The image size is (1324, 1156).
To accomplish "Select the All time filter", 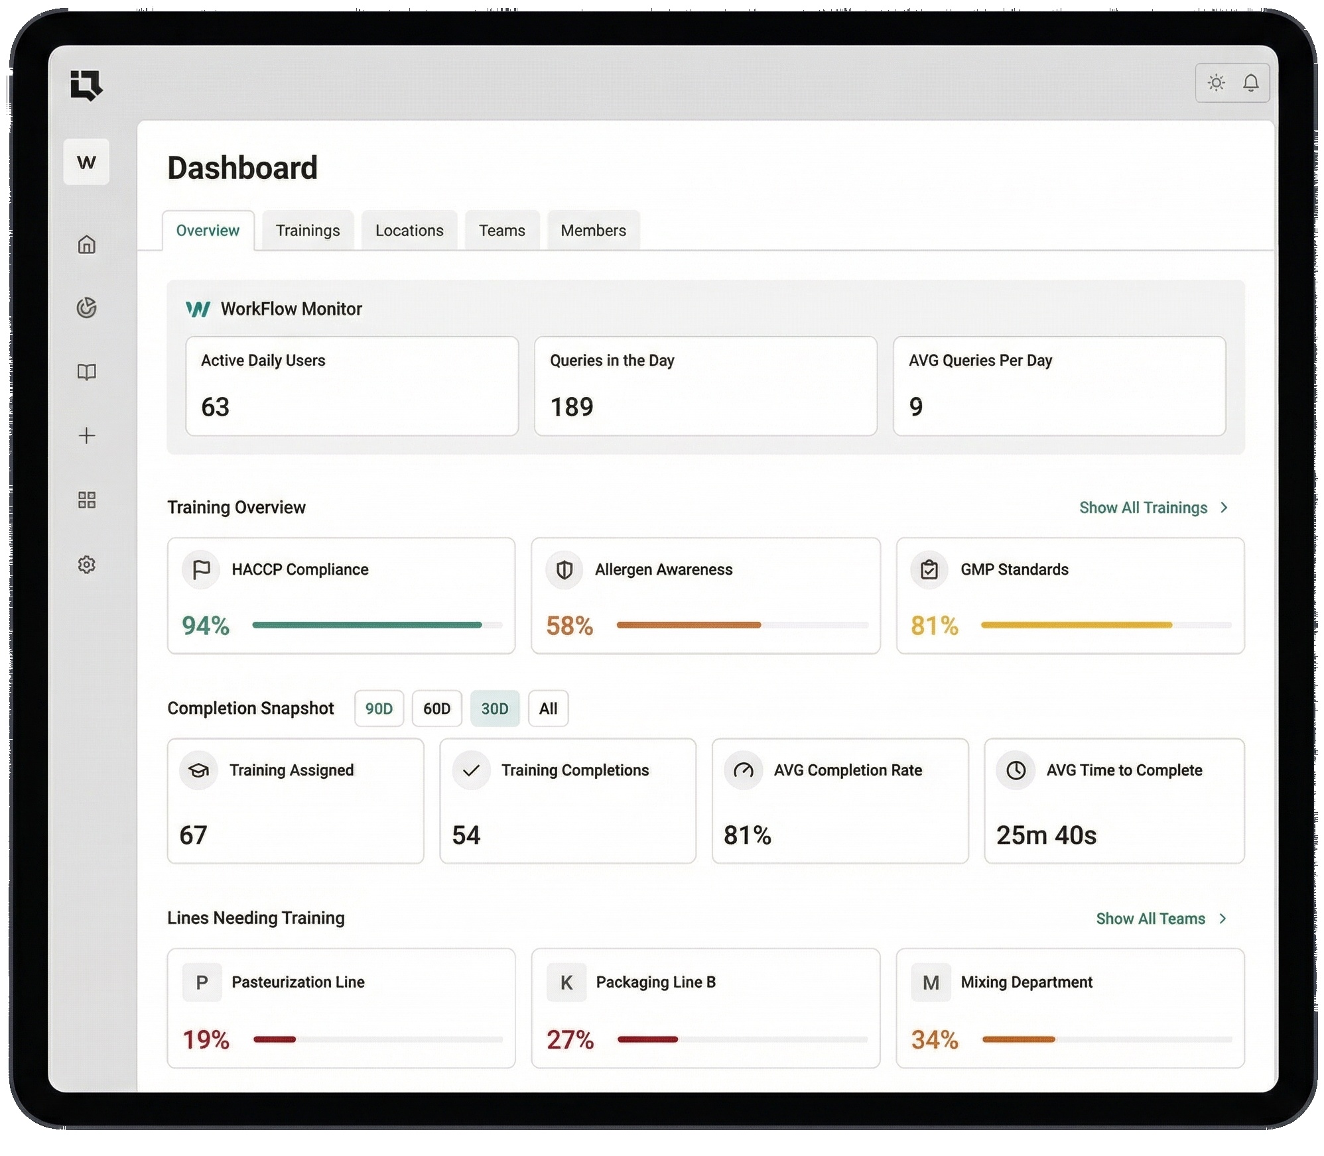I will click(548, 708).
